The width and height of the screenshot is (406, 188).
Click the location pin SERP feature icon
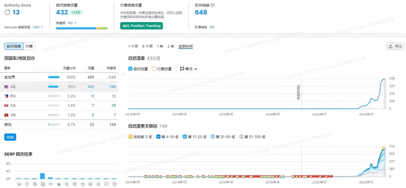(27, 184)
